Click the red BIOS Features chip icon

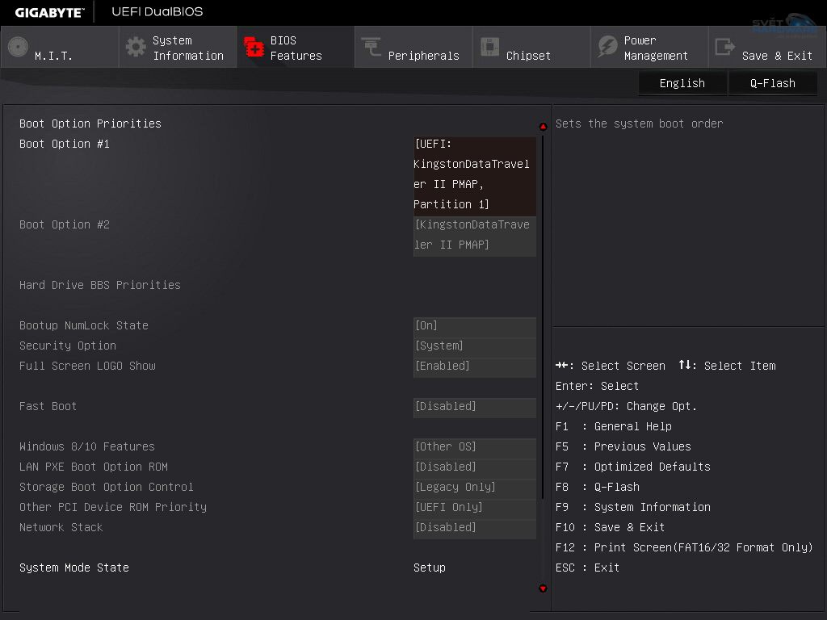pos(254,47)
